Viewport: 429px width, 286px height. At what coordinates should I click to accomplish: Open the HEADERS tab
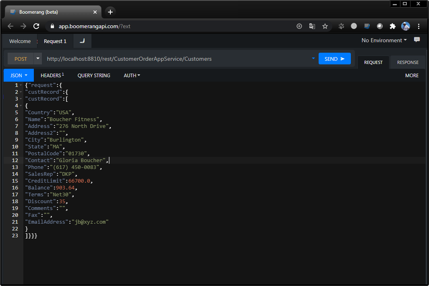pos(52,75)
